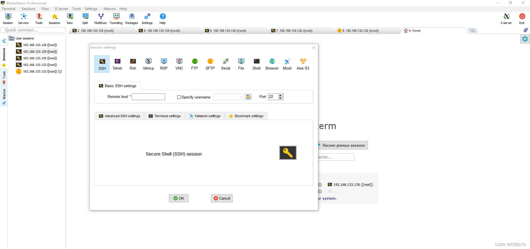Cancel the session settings dialog
The image size is (530, 249).
[x=222, y=198]
